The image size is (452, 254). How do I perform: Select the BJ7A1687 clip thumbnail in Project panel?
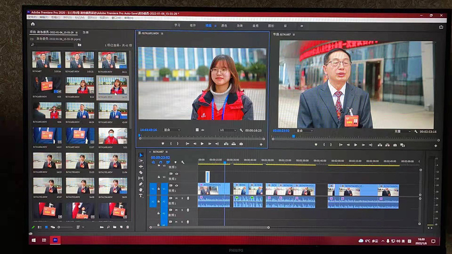coord(47,60)
